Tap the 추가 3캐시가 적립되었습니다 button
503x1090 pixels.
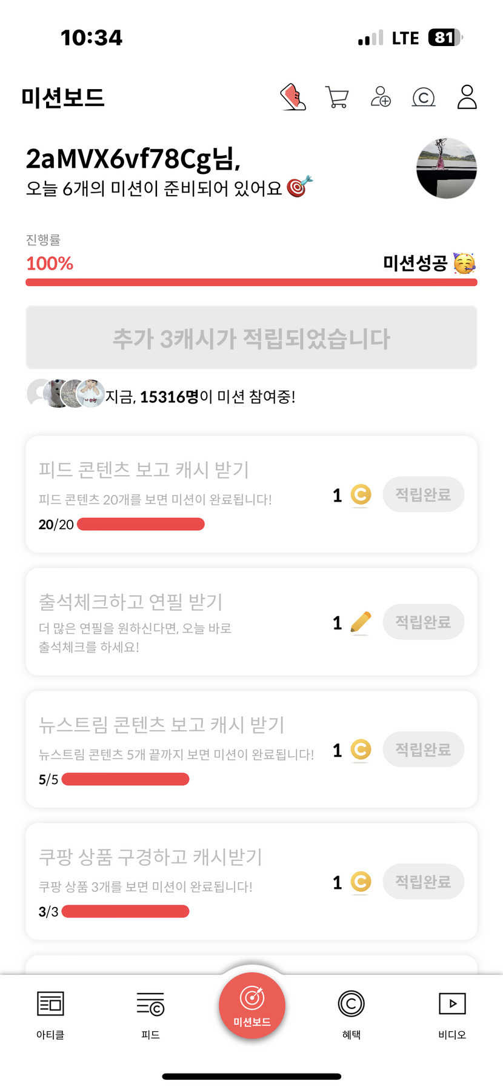tap(252, 338)
